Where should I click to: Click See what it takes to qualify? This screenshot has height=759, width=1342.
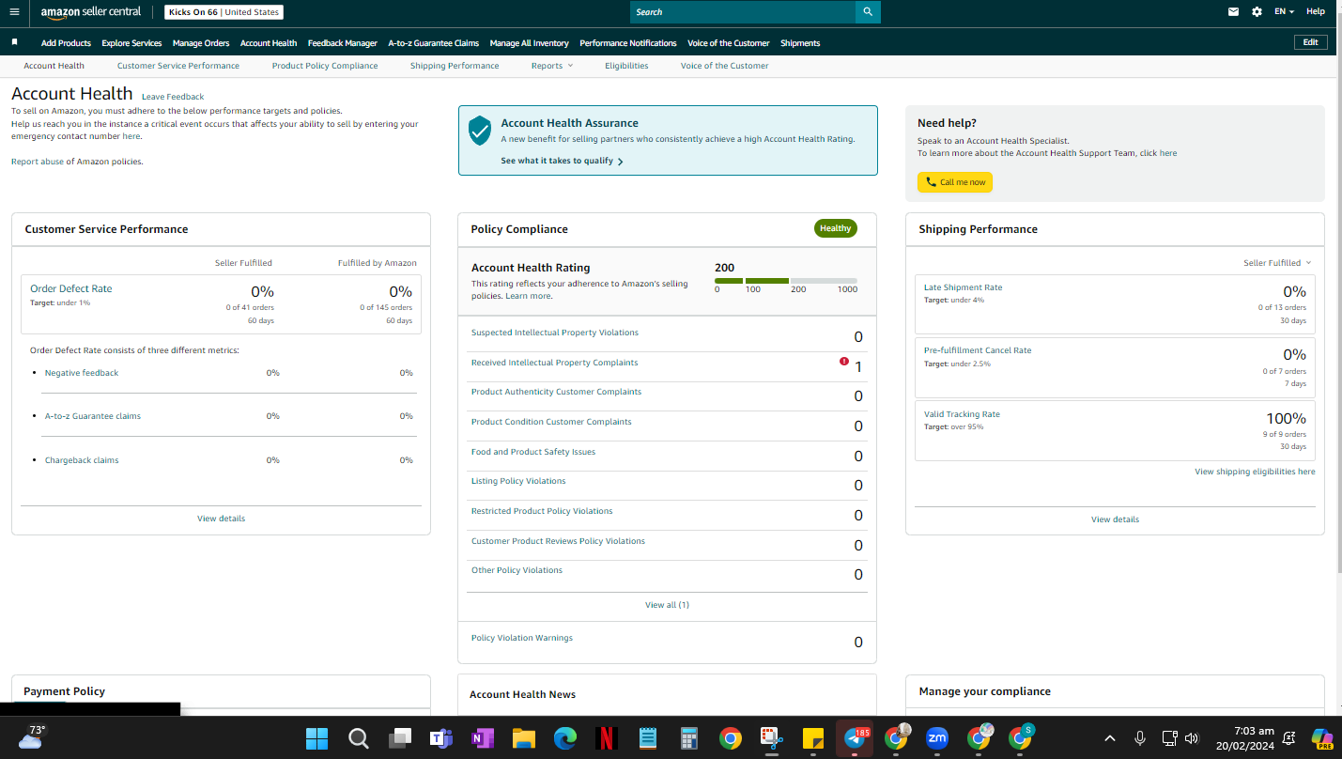coord(562,161)
